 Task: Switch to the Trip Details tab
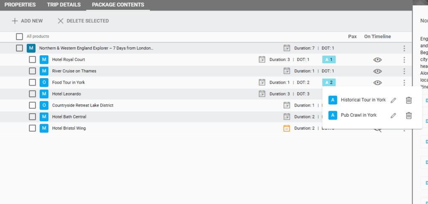point(64,5)
